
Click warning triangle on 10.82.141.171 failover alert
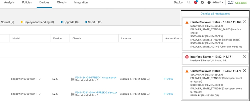click(187, 71)
